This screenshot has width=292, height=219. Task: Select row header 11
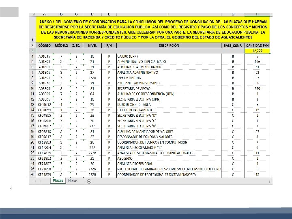(x=32, y=94)
